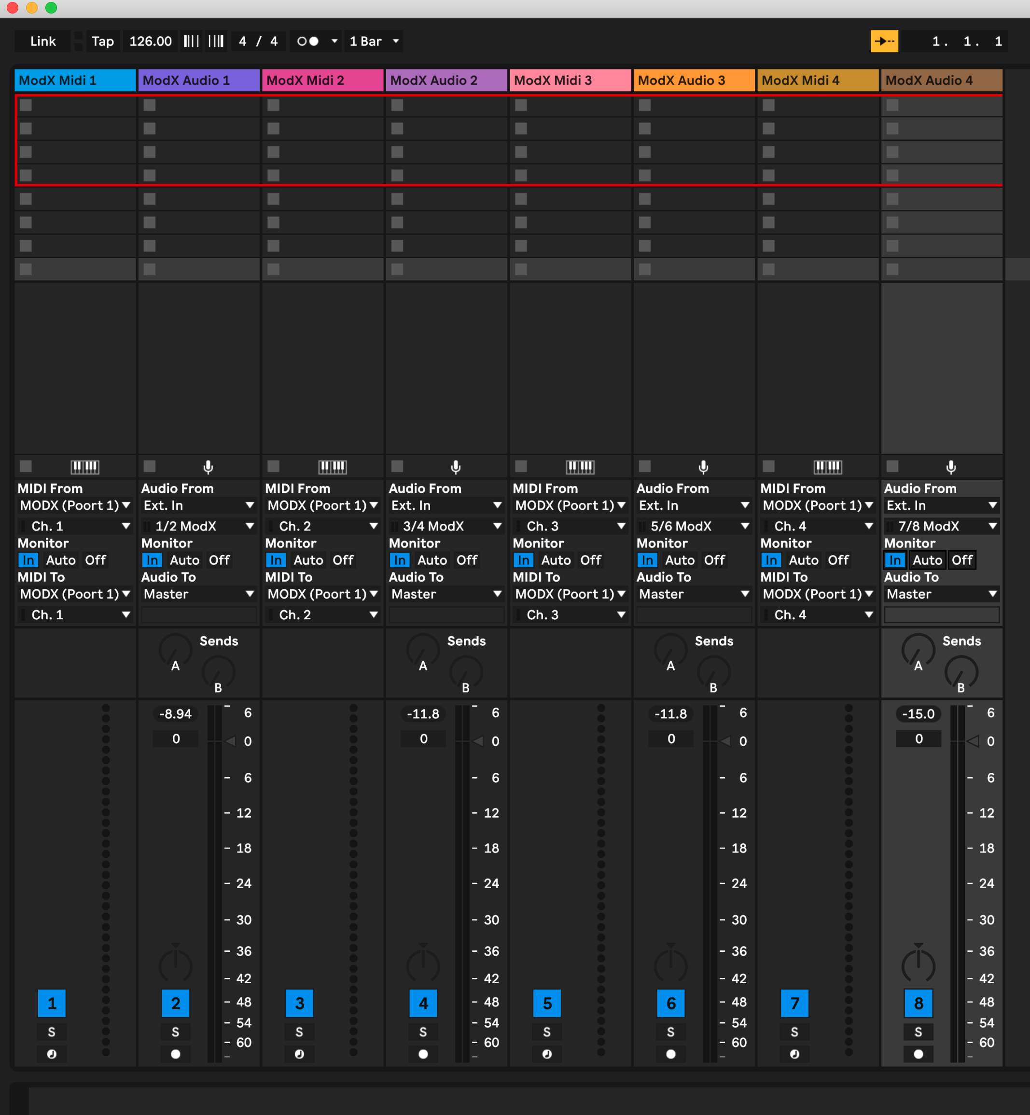The image size is (1030, 1115).
Task: Click the ModX Midi 1 piano keyboard icon
Action: (85, 467)
